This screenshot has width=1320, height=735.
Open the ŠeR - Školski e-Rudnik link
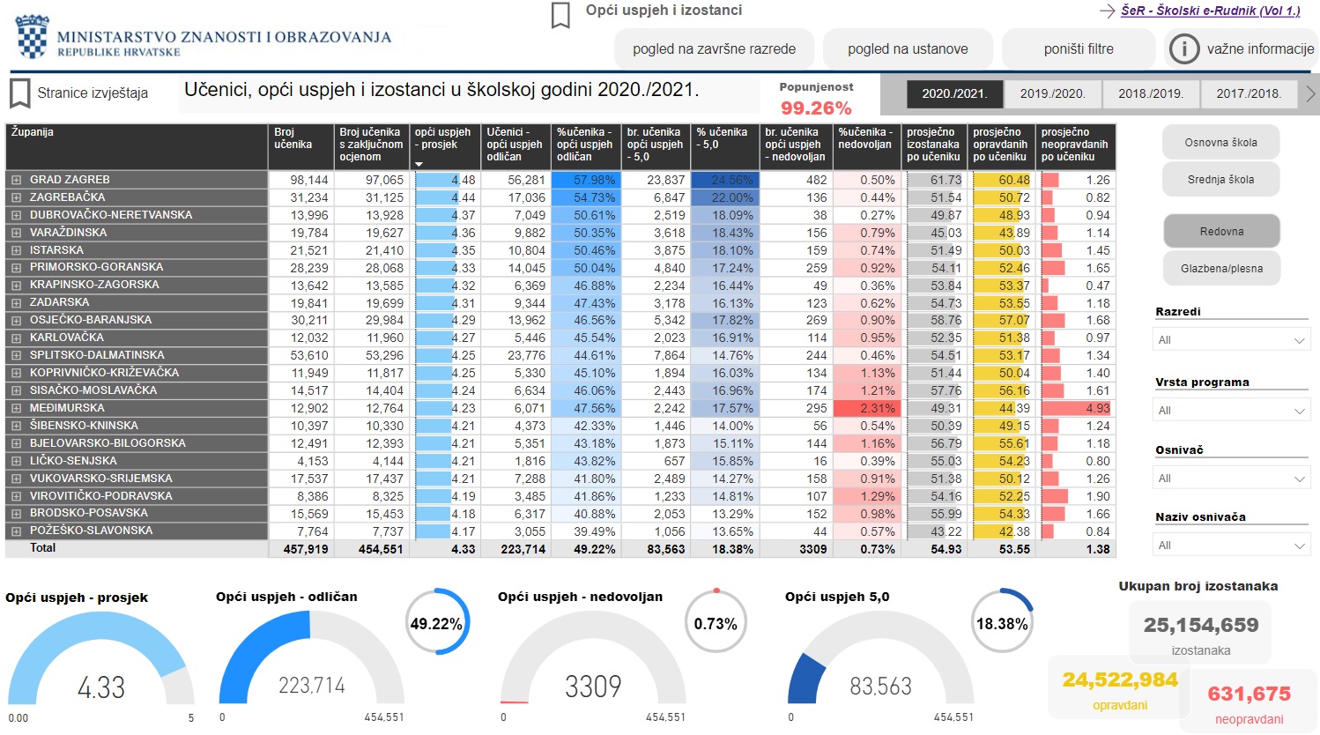1211,11
